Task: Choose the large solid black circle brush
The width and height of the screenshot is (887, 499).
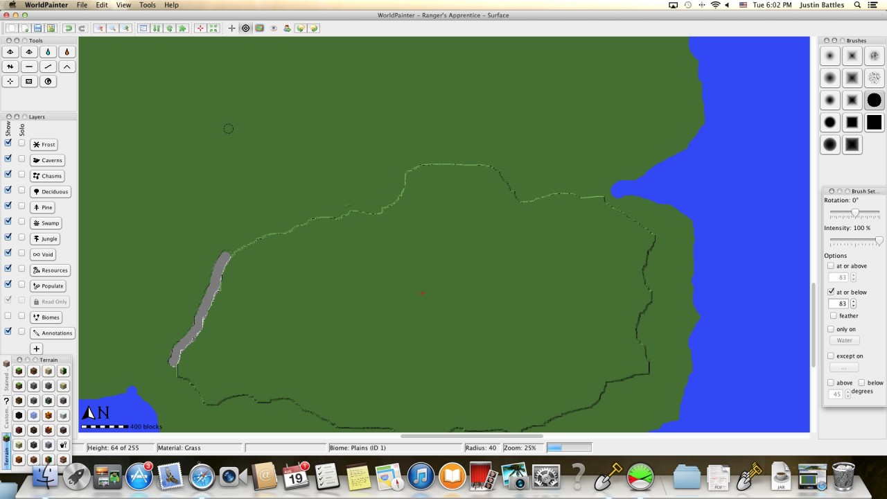Action: [x=874, y=100]
